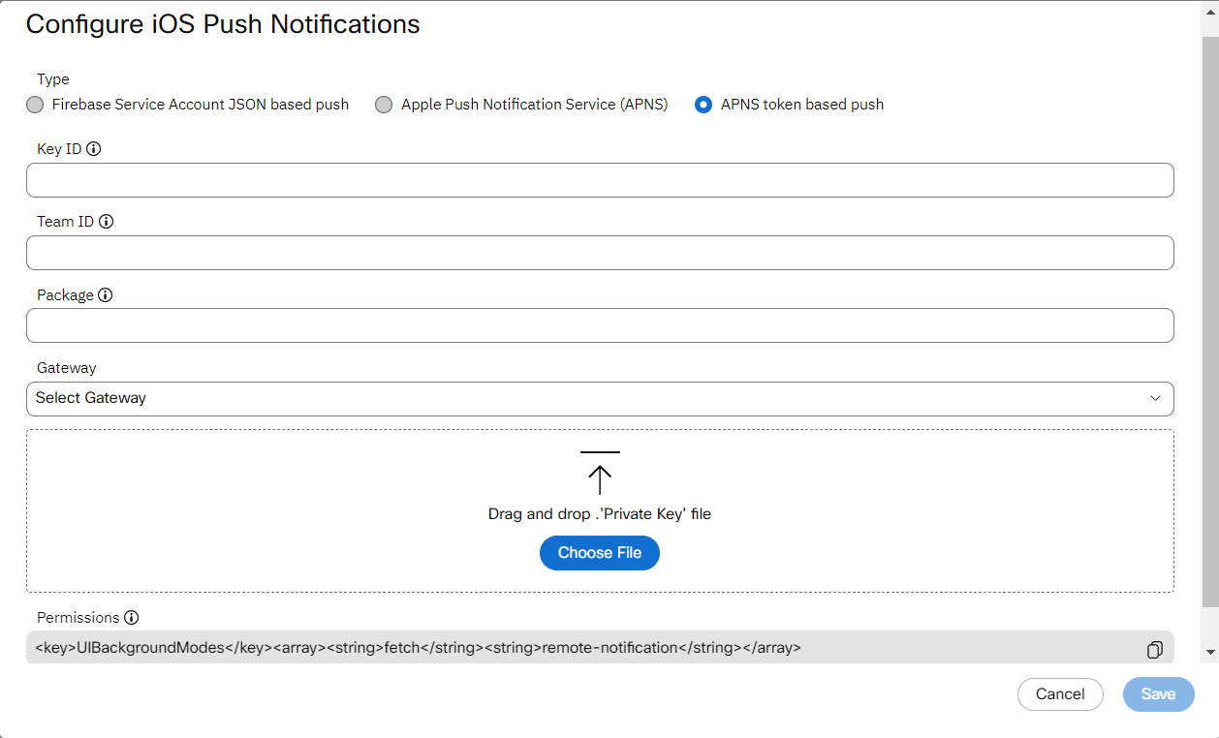The height and width of the screenshot is (738, 1219).
Task: Click the Team ID info icon
Action: 107,222
